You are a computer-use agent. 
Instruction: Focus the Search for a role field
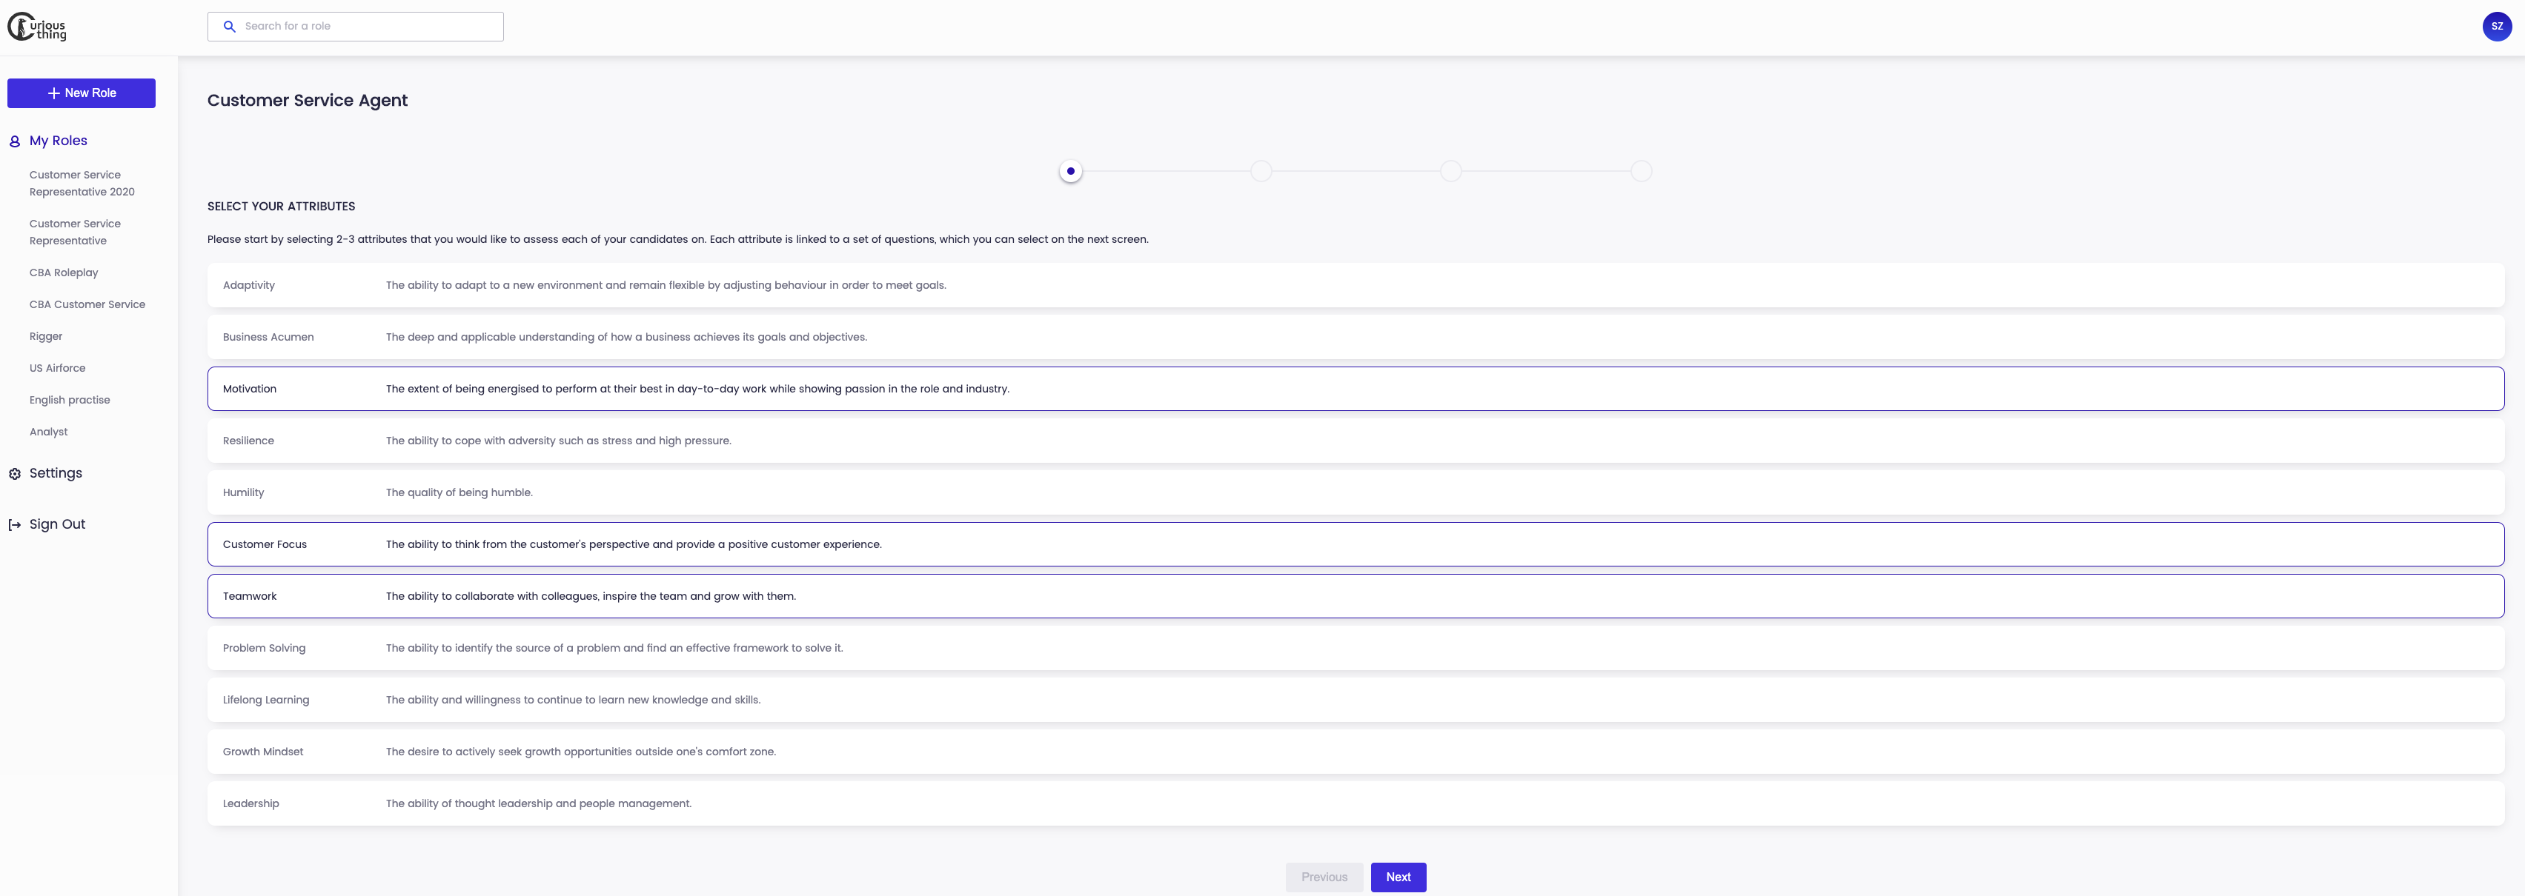tap(368, 27)
